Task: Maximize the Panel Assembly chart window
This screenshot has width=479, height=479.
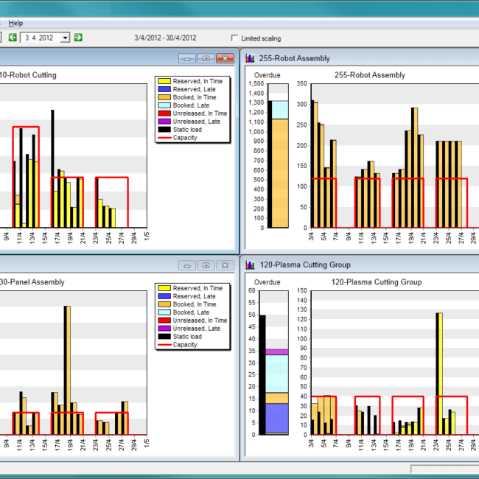Action: point(206,265)
